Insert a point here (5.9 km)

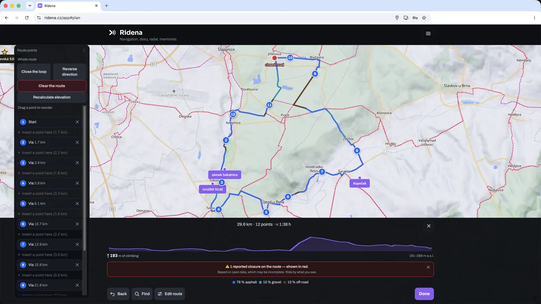[43, 275]
